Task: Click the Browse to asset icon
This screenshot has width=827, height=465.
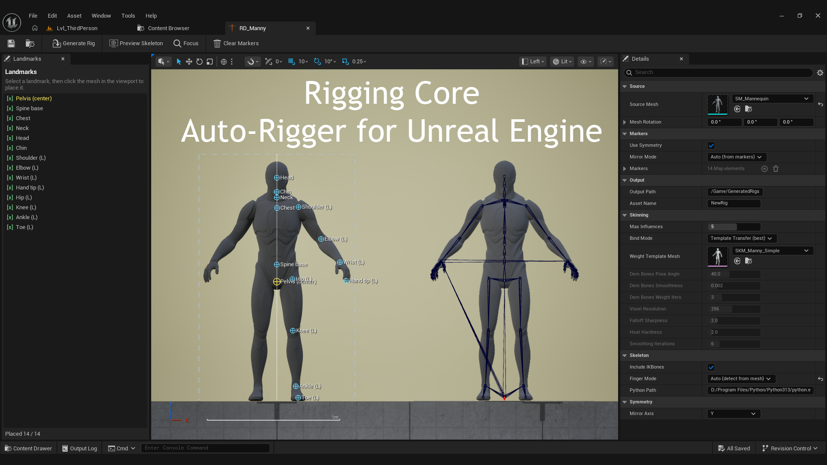Action: (x=30, y=43)
